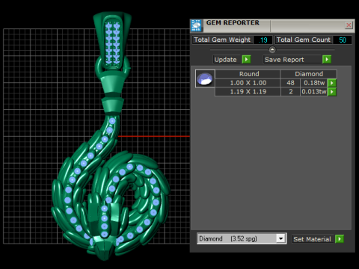Viewport: 359px width, 269px height.
Task: Click the green arrow beside Save Report
Action: click(327, 60)
